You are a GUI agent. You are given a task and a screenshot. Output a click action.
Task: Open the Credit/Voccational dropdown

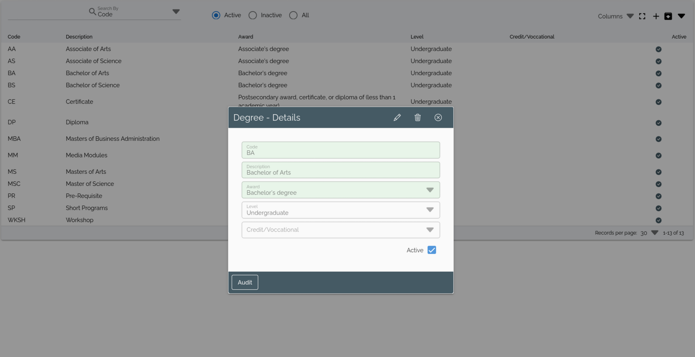pyautogui.click(x=430, y=230)
